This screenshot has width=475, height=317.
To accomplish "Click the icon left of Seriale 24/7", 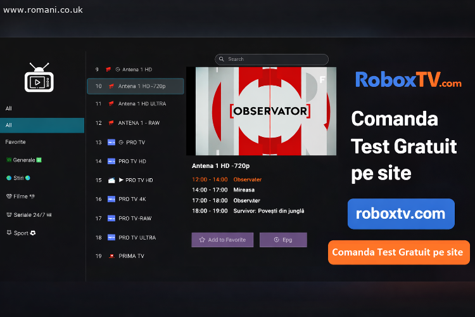I will [9, 215].
